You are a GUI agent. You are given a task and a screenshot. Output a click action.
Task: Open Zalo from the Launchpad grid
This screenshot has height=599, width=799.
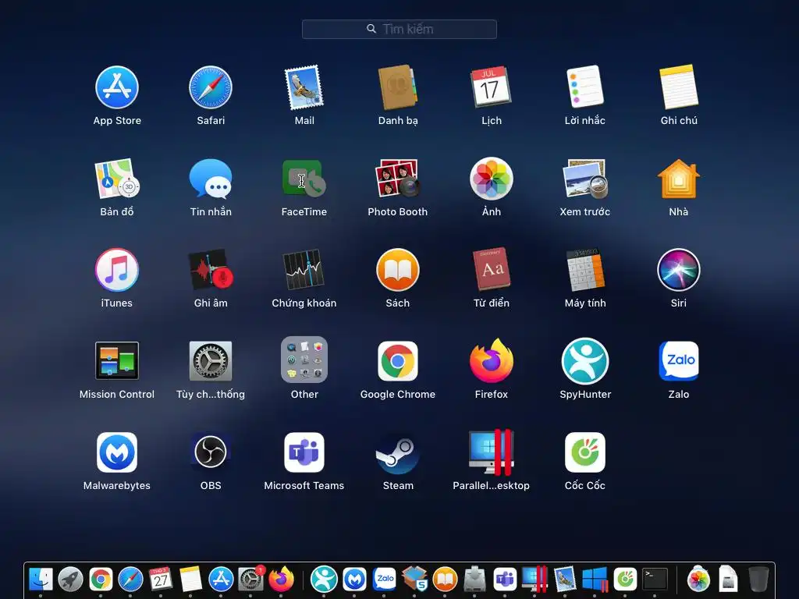[679, 360]
